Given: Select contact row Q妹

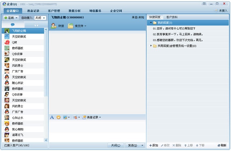Looking at the screenshot, I should click(x=23, y=42).
